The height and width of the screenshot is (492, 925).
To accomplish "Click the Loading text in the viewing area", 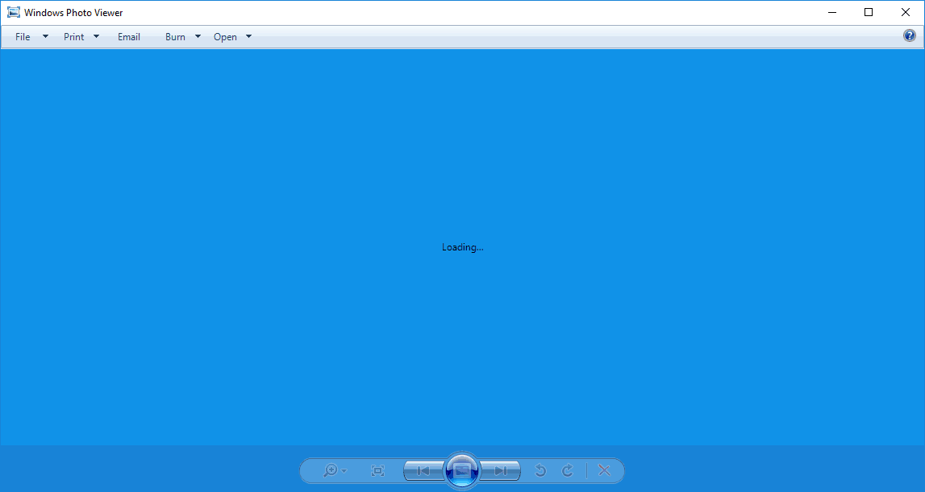I will pyautogui.click(x=462, y=247).
